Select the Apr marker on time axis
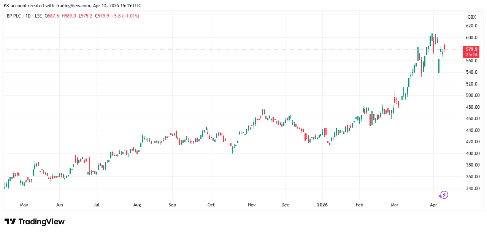The image size is (487, 233). pyautogui.click(x=433, y=205)
